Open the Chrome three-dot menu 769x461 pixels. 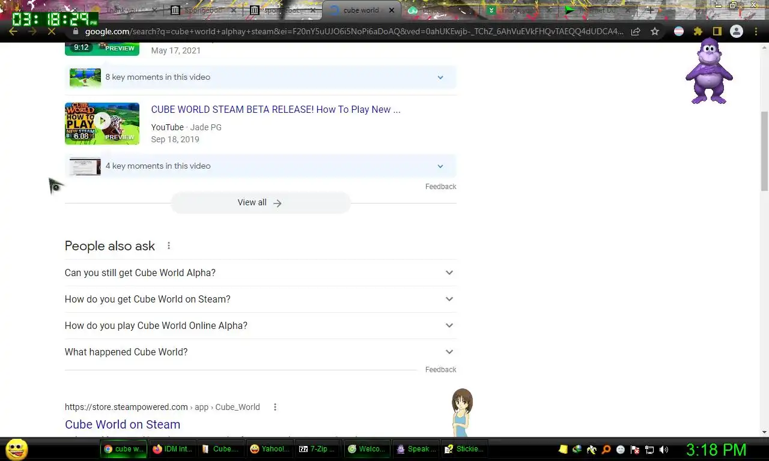pos(756,32)
